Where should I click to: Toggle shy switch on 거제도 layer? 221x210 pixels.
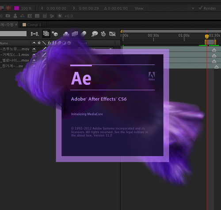coord(34,55)
